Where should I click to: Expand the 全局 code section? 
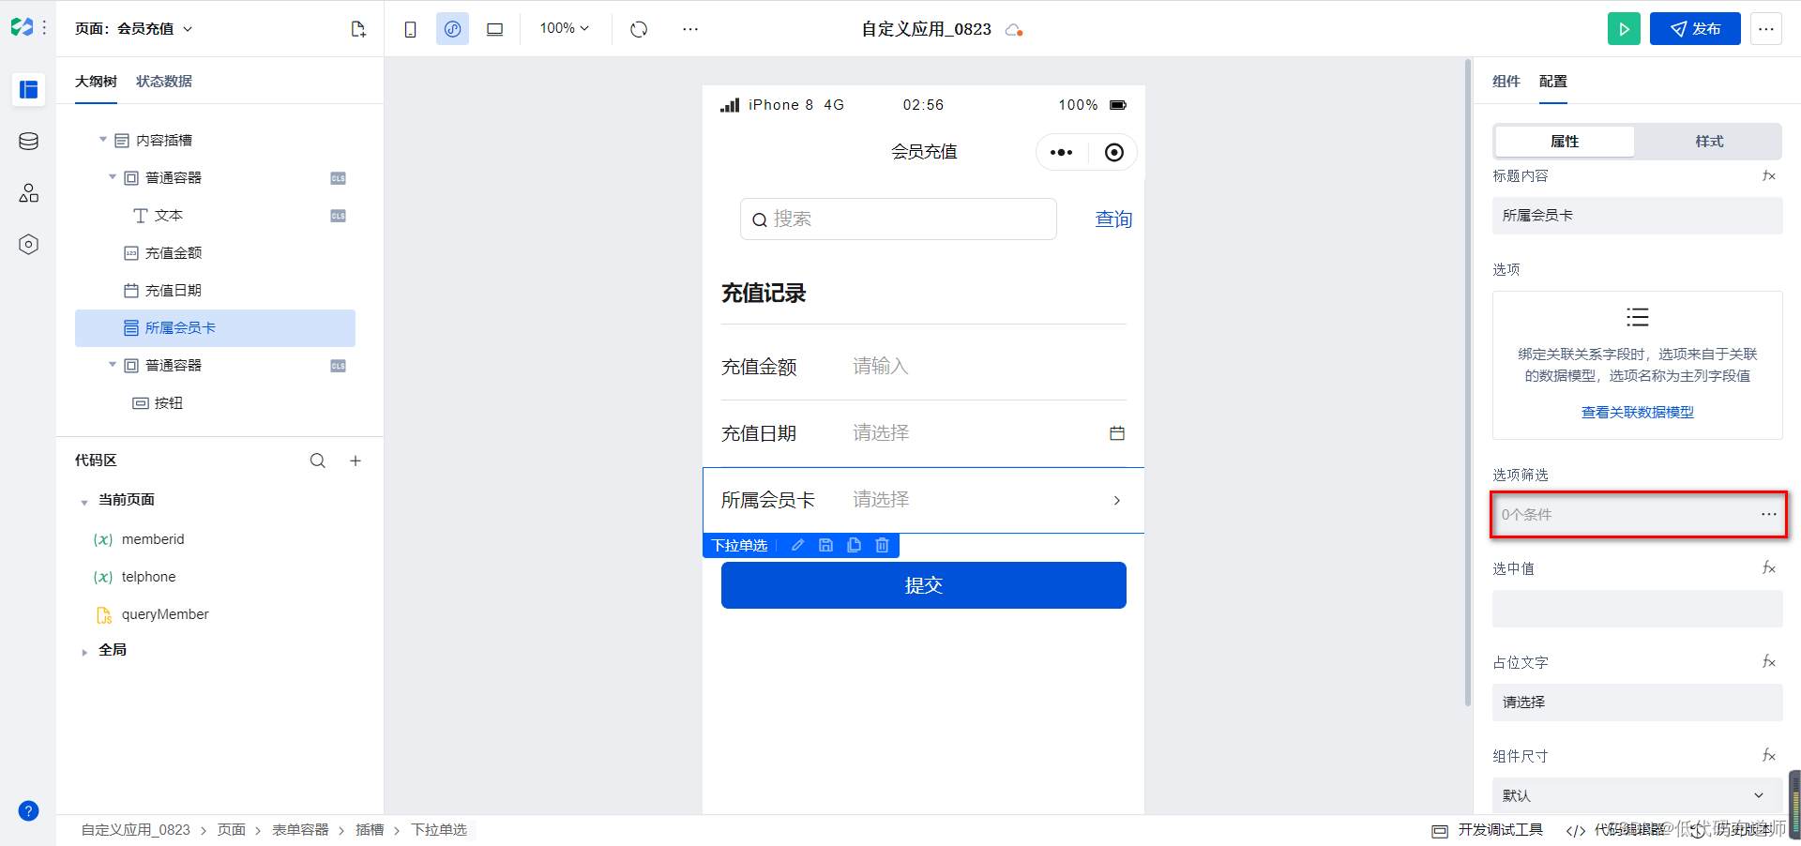(x=84, y=651)
